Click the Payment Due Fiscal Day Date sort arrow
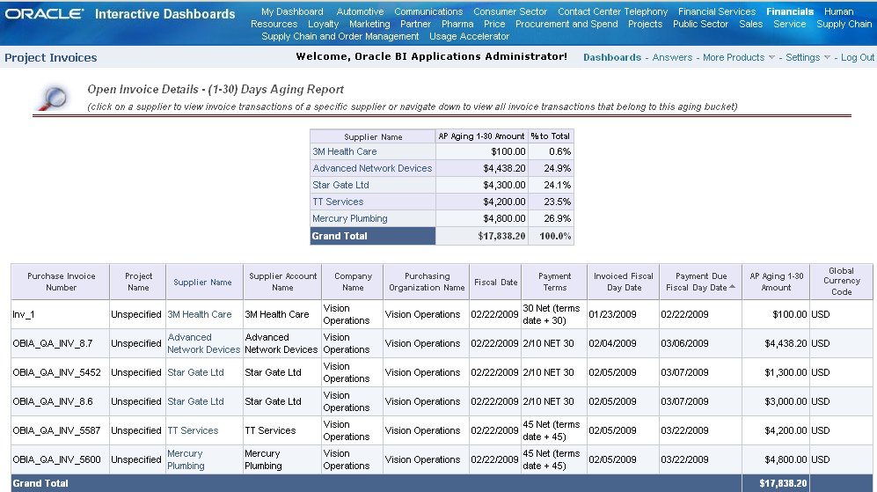This screenshot has height=492, width=877. coord(732,287)
